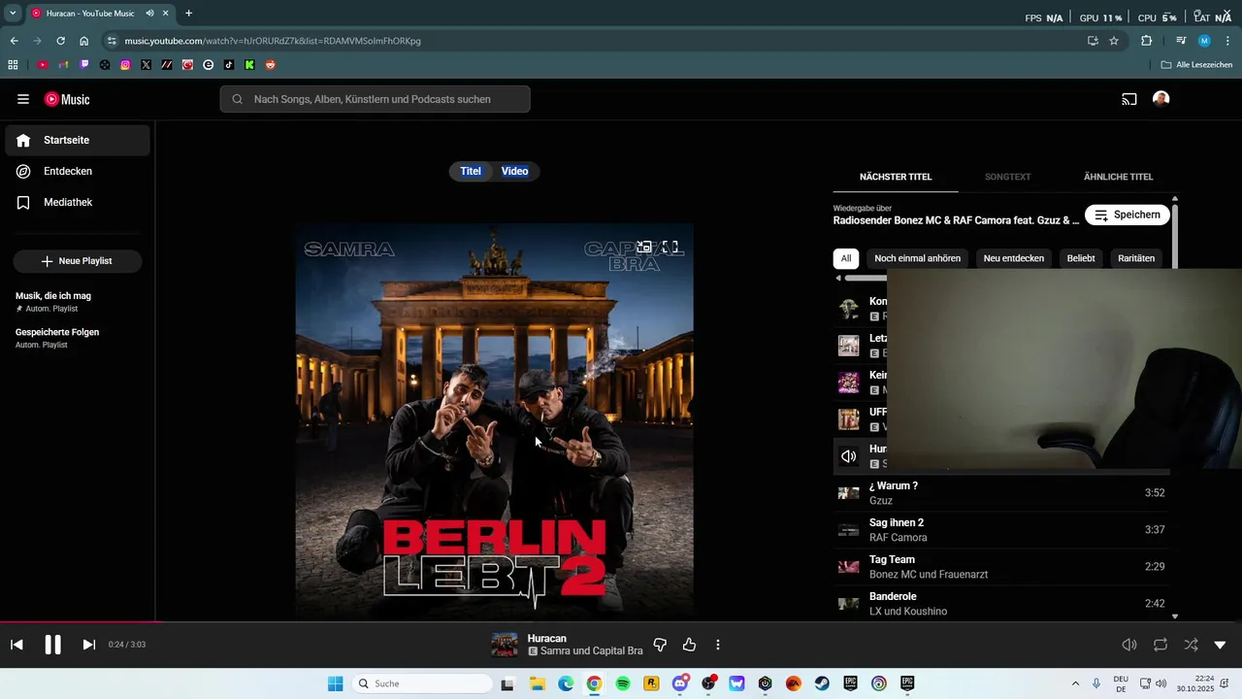Open the account avatar menu

tap(1160, 99)
